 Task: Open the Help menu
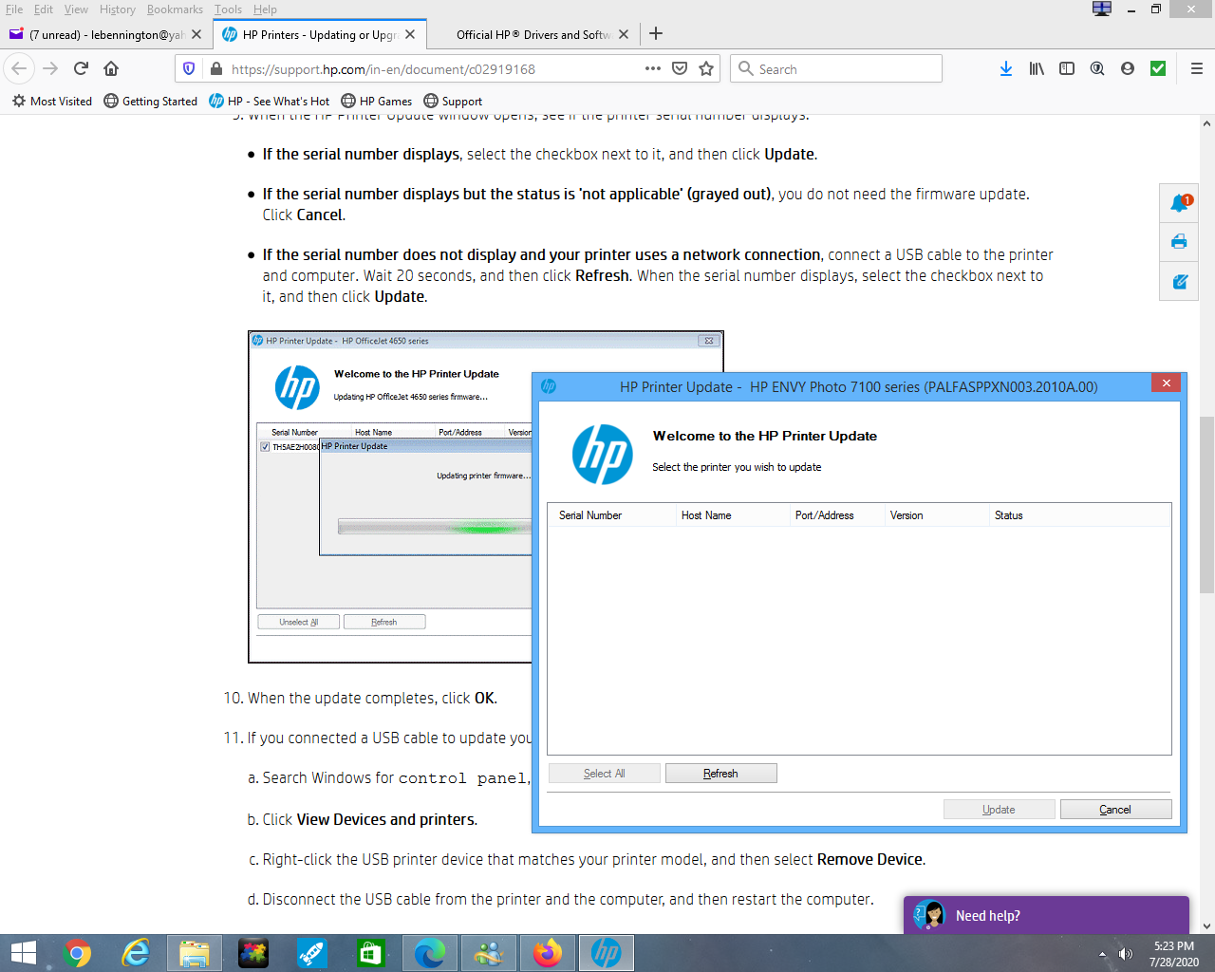[x=265, y=9]
